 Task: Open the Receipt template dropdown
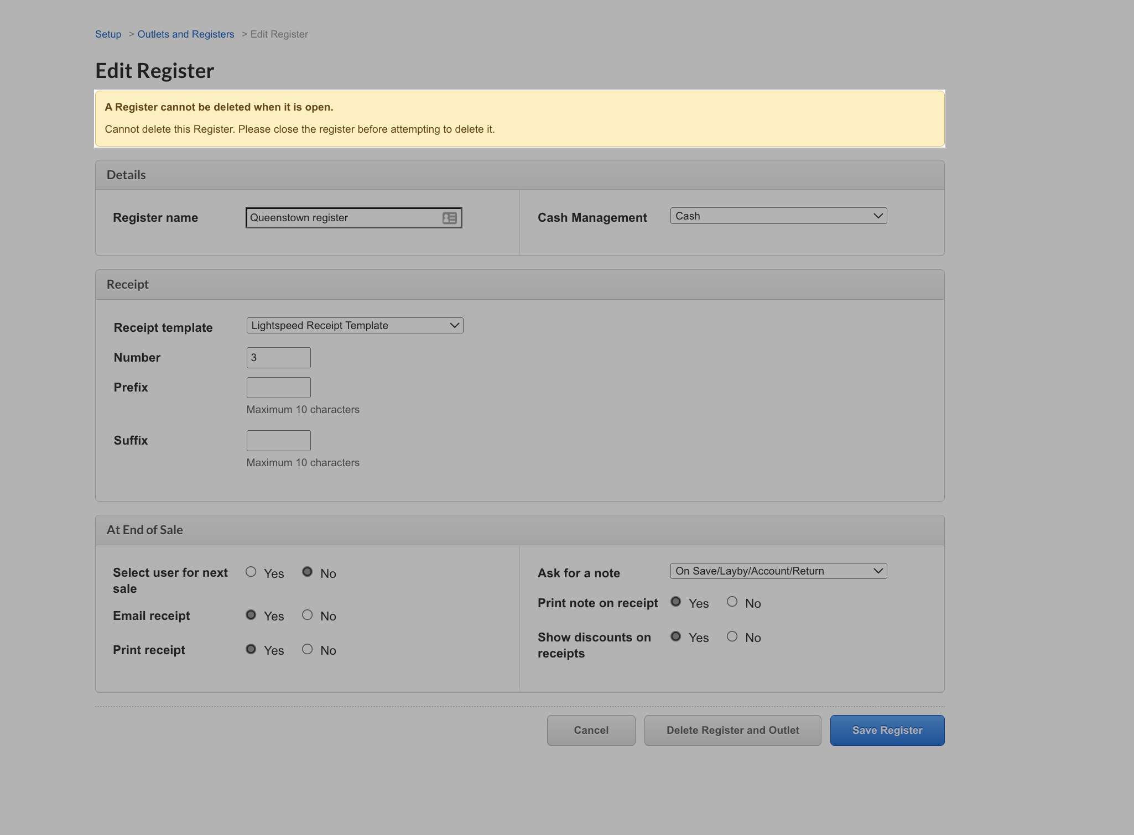[354, 325]
